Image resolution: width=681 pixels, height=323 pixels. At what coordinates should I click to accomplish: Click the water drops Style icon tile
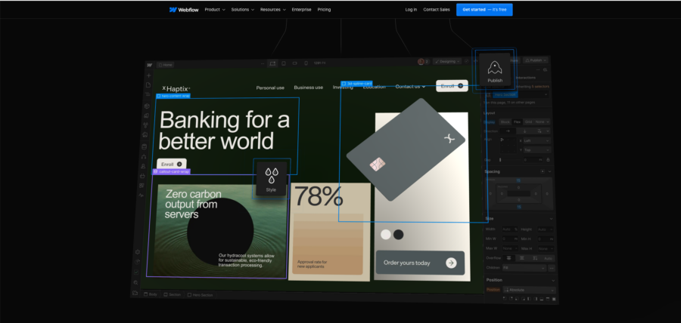click(x=271, y=178)
